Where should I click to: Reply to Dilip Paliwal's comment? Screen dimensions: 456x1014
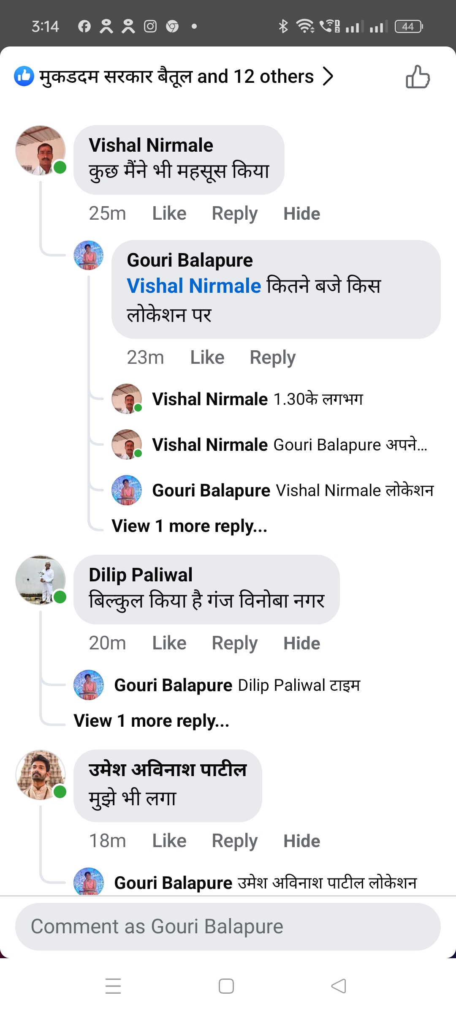tap(234, 643)
